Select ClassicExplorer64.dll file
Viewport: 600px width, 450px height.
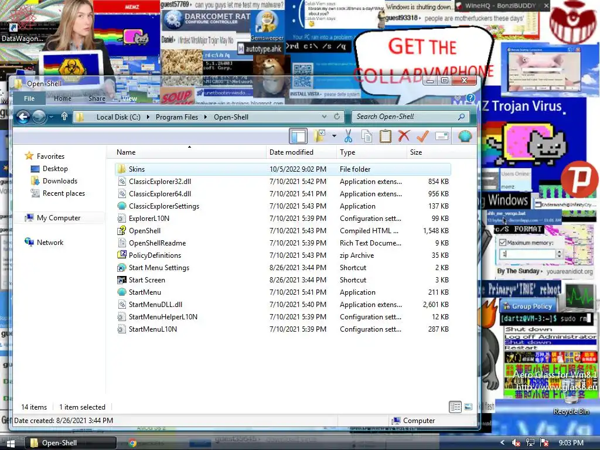[x=283, y=193]
